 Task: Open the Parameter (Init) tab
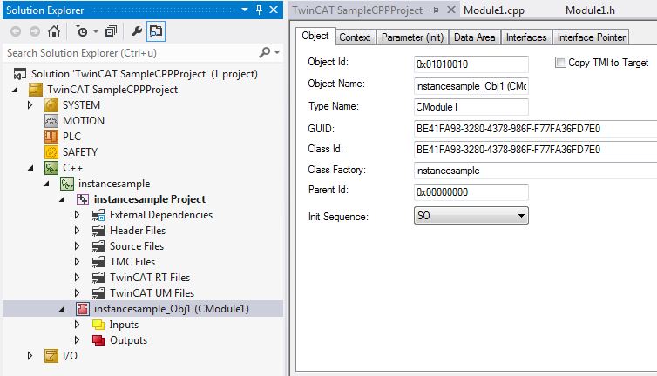(412, 37)
